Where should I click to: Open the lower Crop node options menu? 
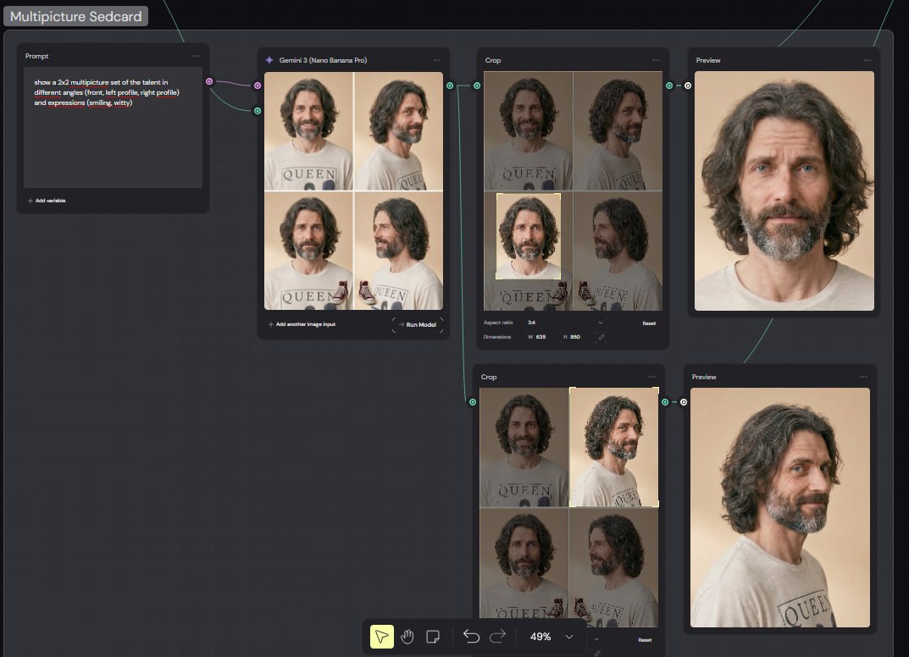click(x=652, y=377)
